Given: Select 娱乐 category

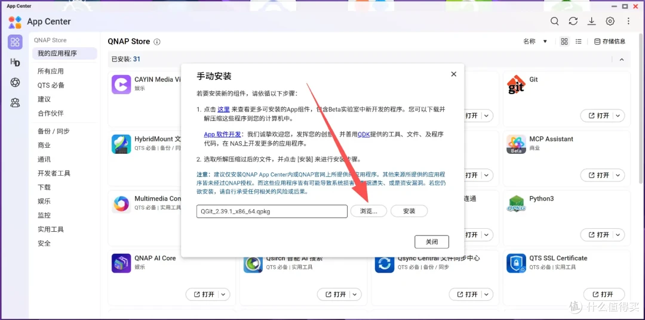Looking at the screenshot, I should (x=44, y=201).
